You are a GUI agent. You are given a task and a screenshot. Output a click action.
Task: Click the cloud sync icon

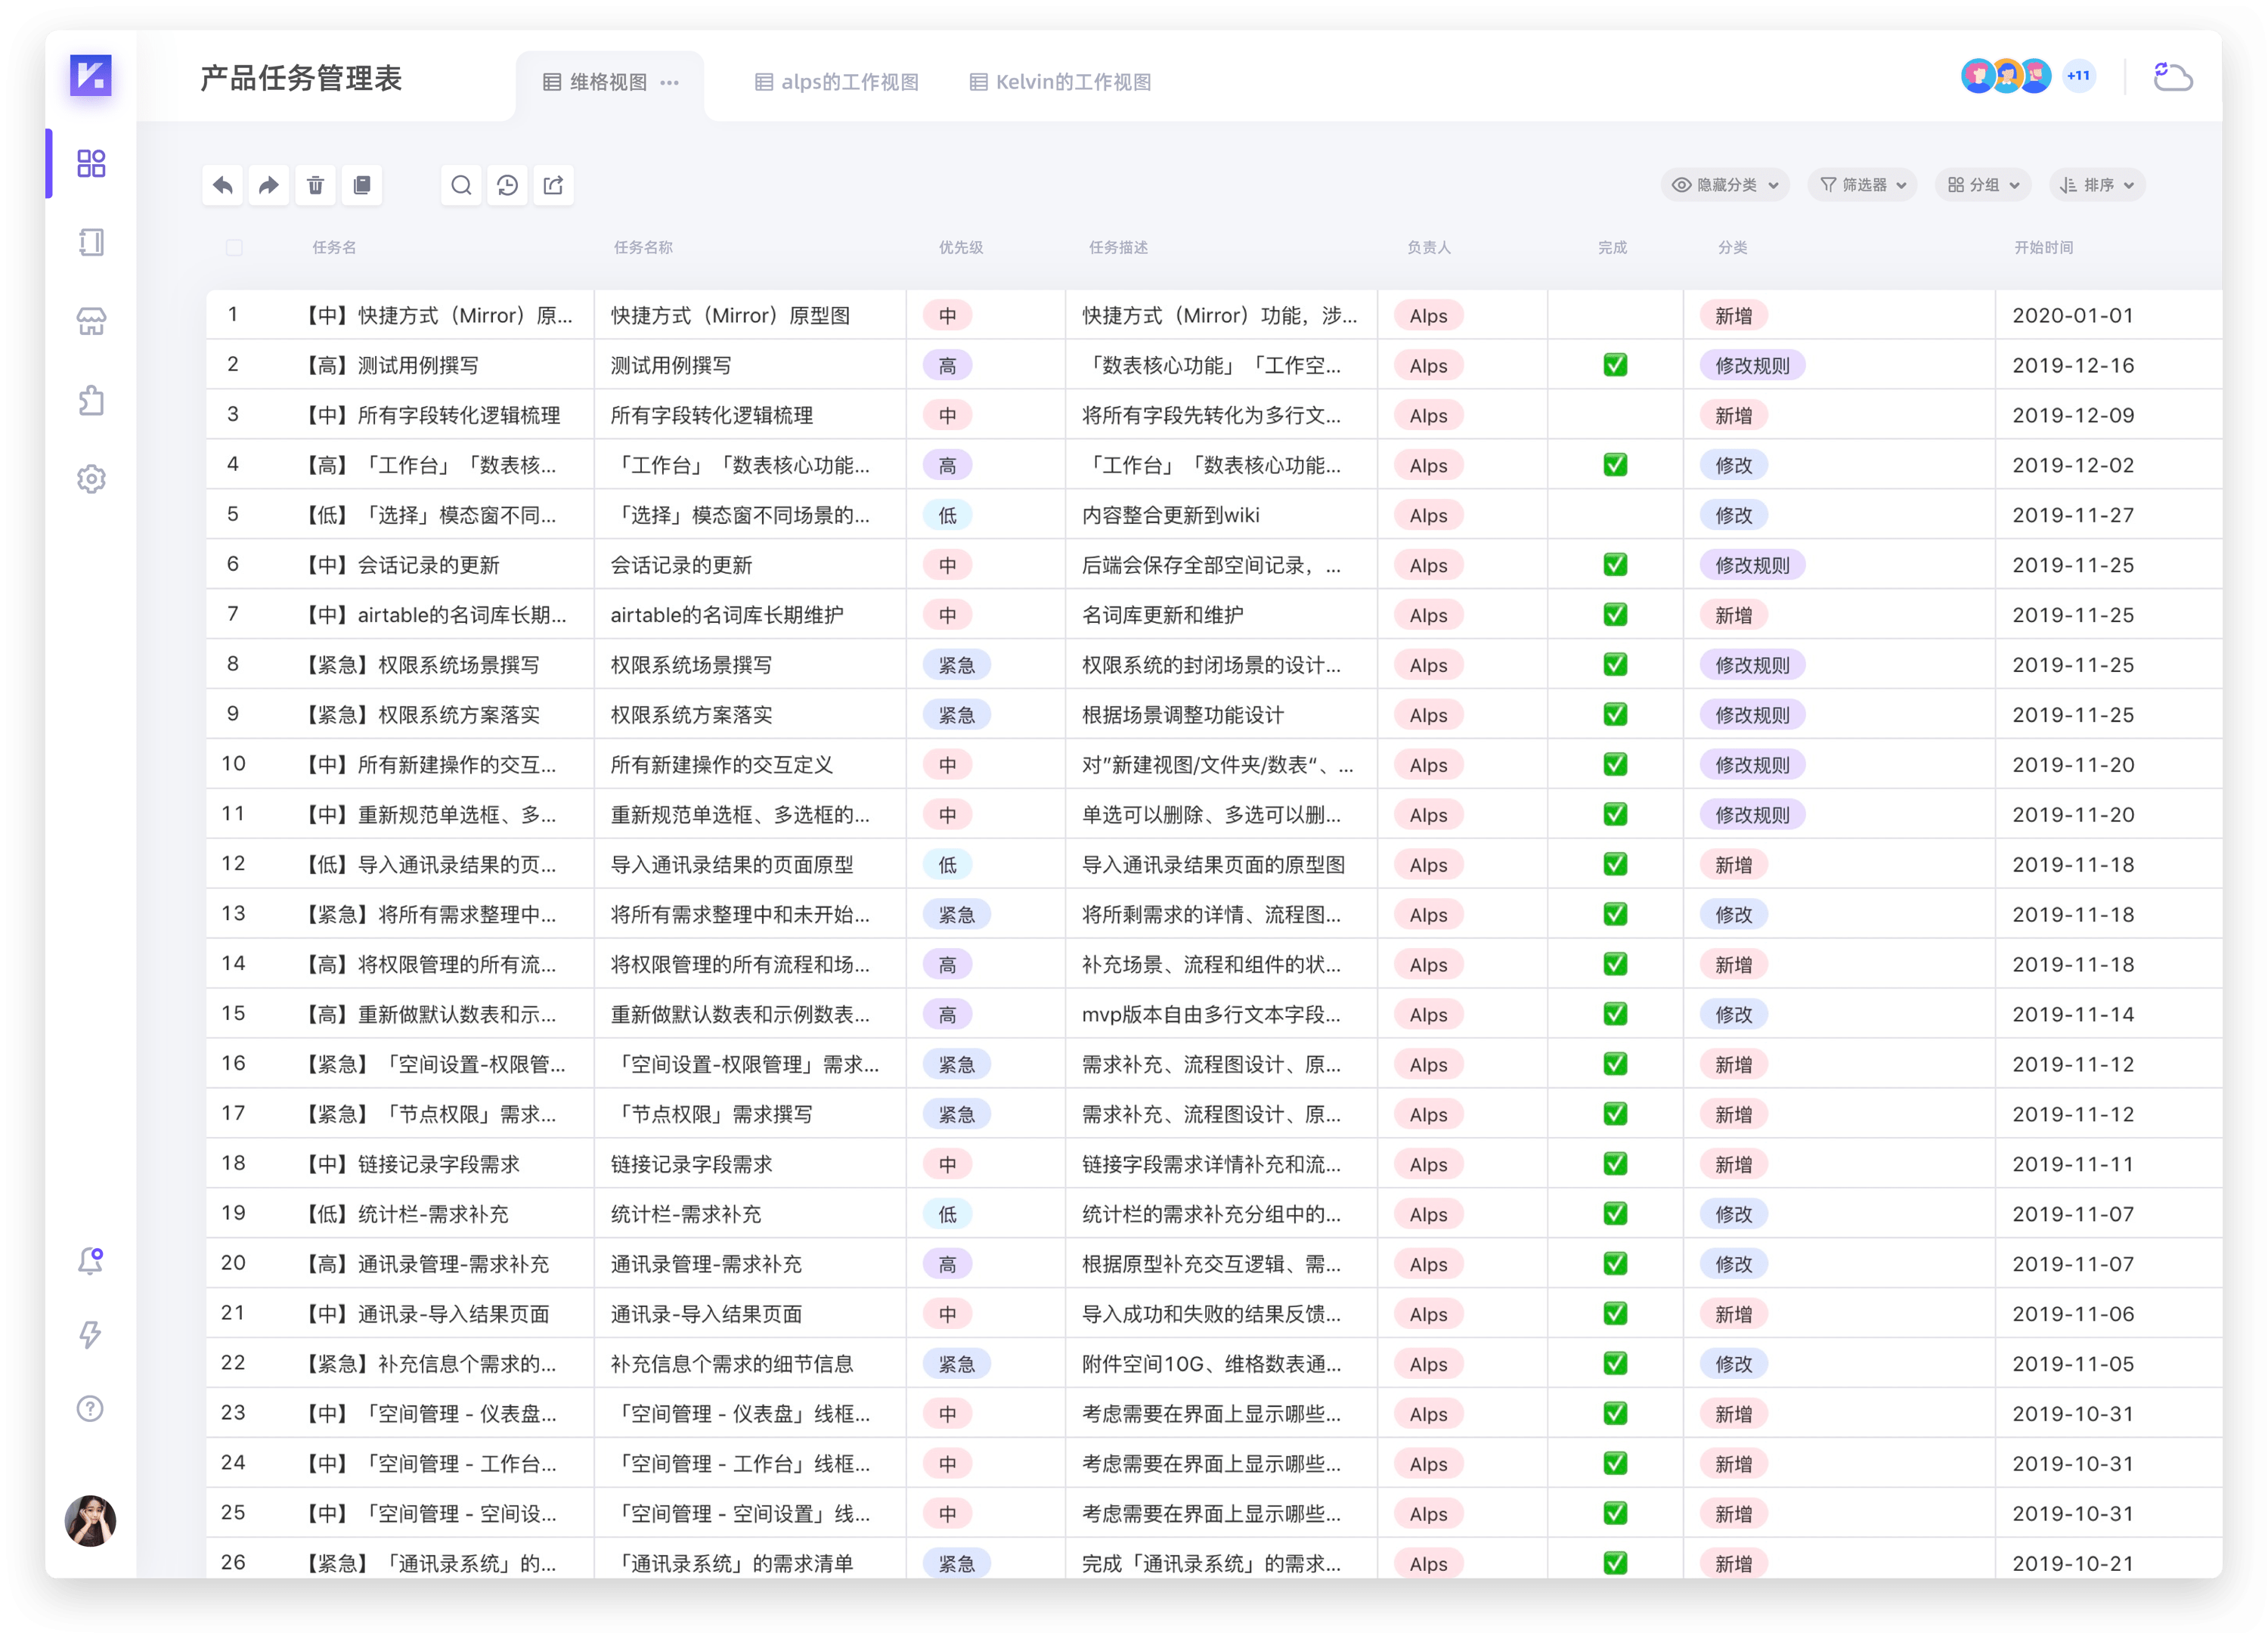pos(2172,77)
